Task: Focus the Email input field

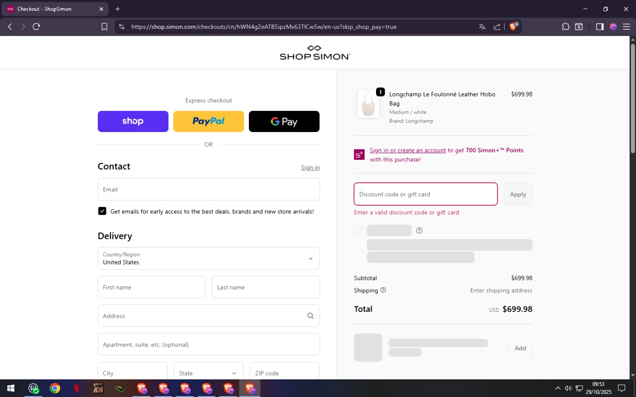Action: [209, 189]
